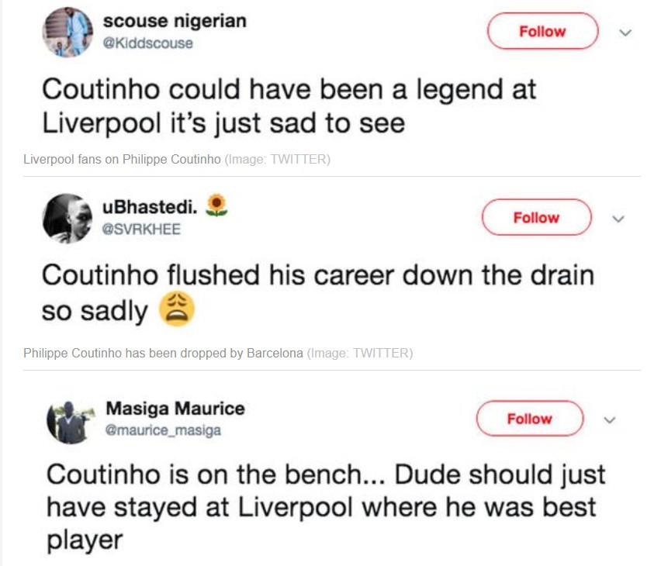Expand options on scouse nigerian's tweet
661x566 pixels.
(624, 33)
